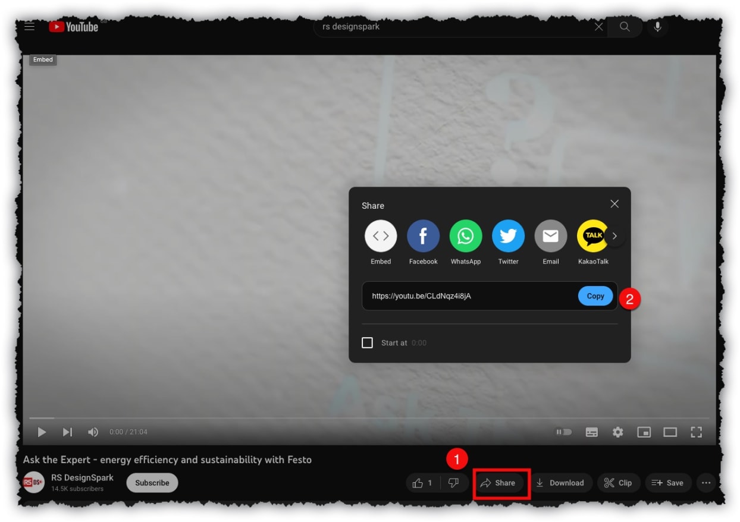This screenshot has width=740, height=522.
Task: Enable the Start at timestamp option
Action: [x=367, y=342]
